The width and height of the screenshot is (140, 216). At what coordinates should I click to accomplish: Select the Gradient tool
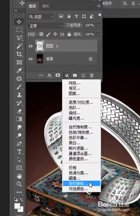(x=19, y=119)
